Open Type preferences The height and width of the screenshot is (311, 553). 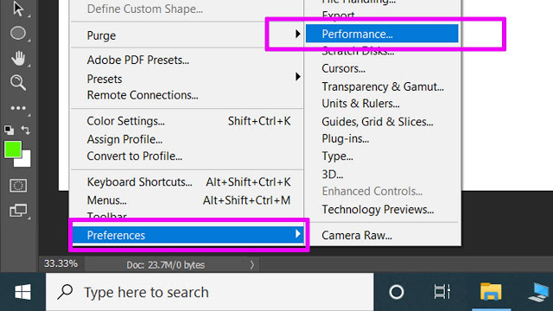tap(337, 156)
